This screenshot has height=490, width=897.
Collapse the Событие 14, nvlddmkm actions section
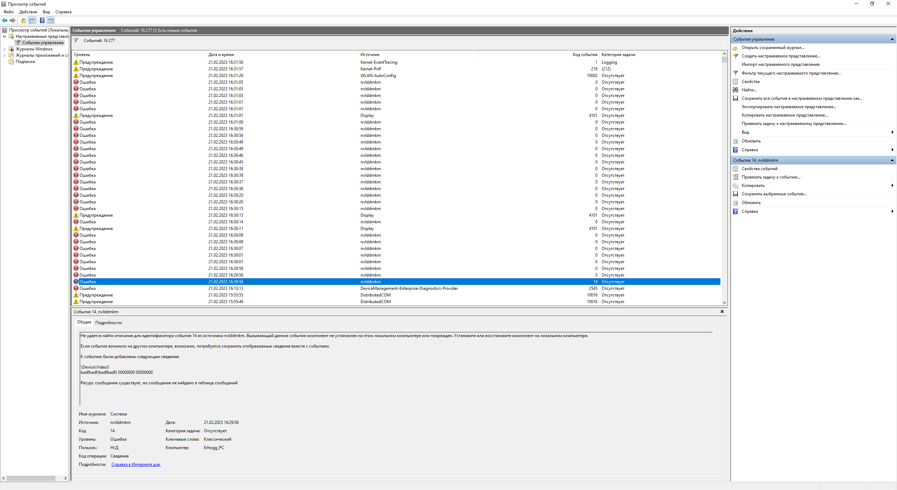(892, 160)
